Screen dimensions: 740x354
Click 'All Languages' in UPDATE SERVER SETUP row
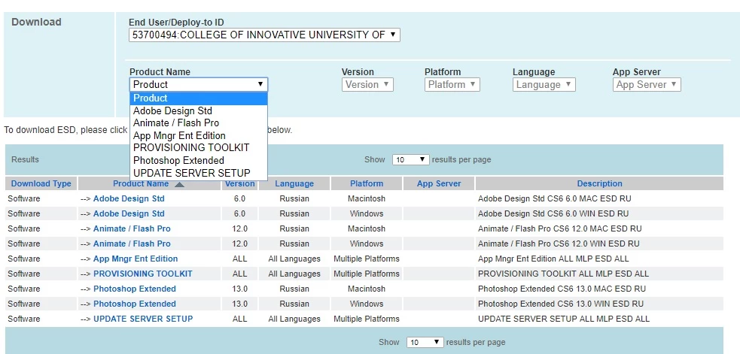(294, 319)
